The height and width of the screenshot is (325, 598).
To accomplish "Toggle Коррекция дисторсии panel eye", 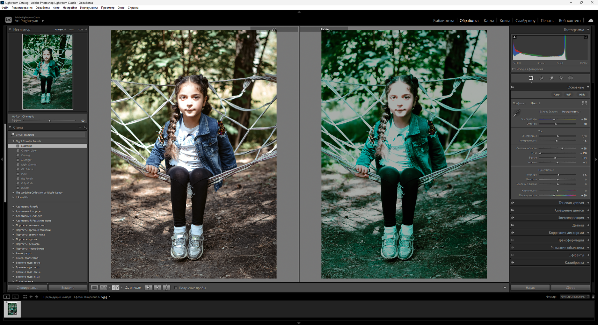I will click(512, 233).
